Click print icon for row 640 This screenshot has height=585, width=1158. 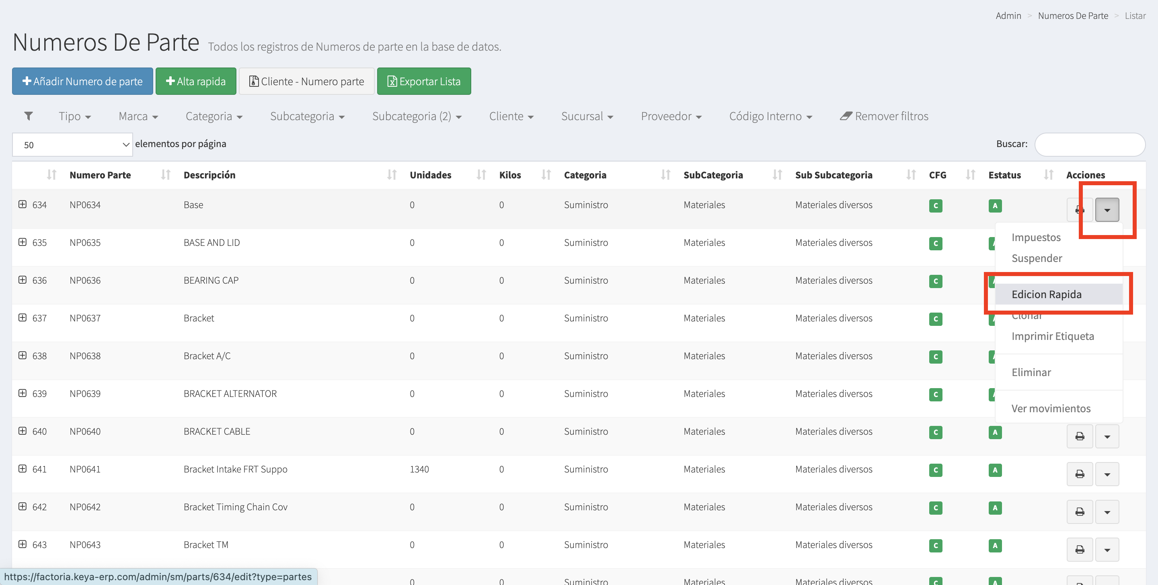[x=1079, y=436]
